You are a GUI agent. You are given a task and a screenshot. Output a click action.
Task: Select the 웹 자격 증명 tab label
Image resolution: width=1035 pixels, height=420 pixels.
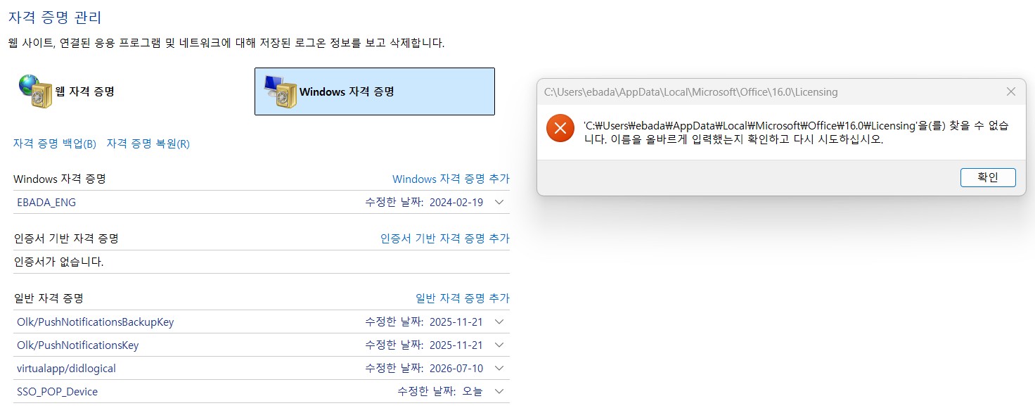(x=85, y=91)
